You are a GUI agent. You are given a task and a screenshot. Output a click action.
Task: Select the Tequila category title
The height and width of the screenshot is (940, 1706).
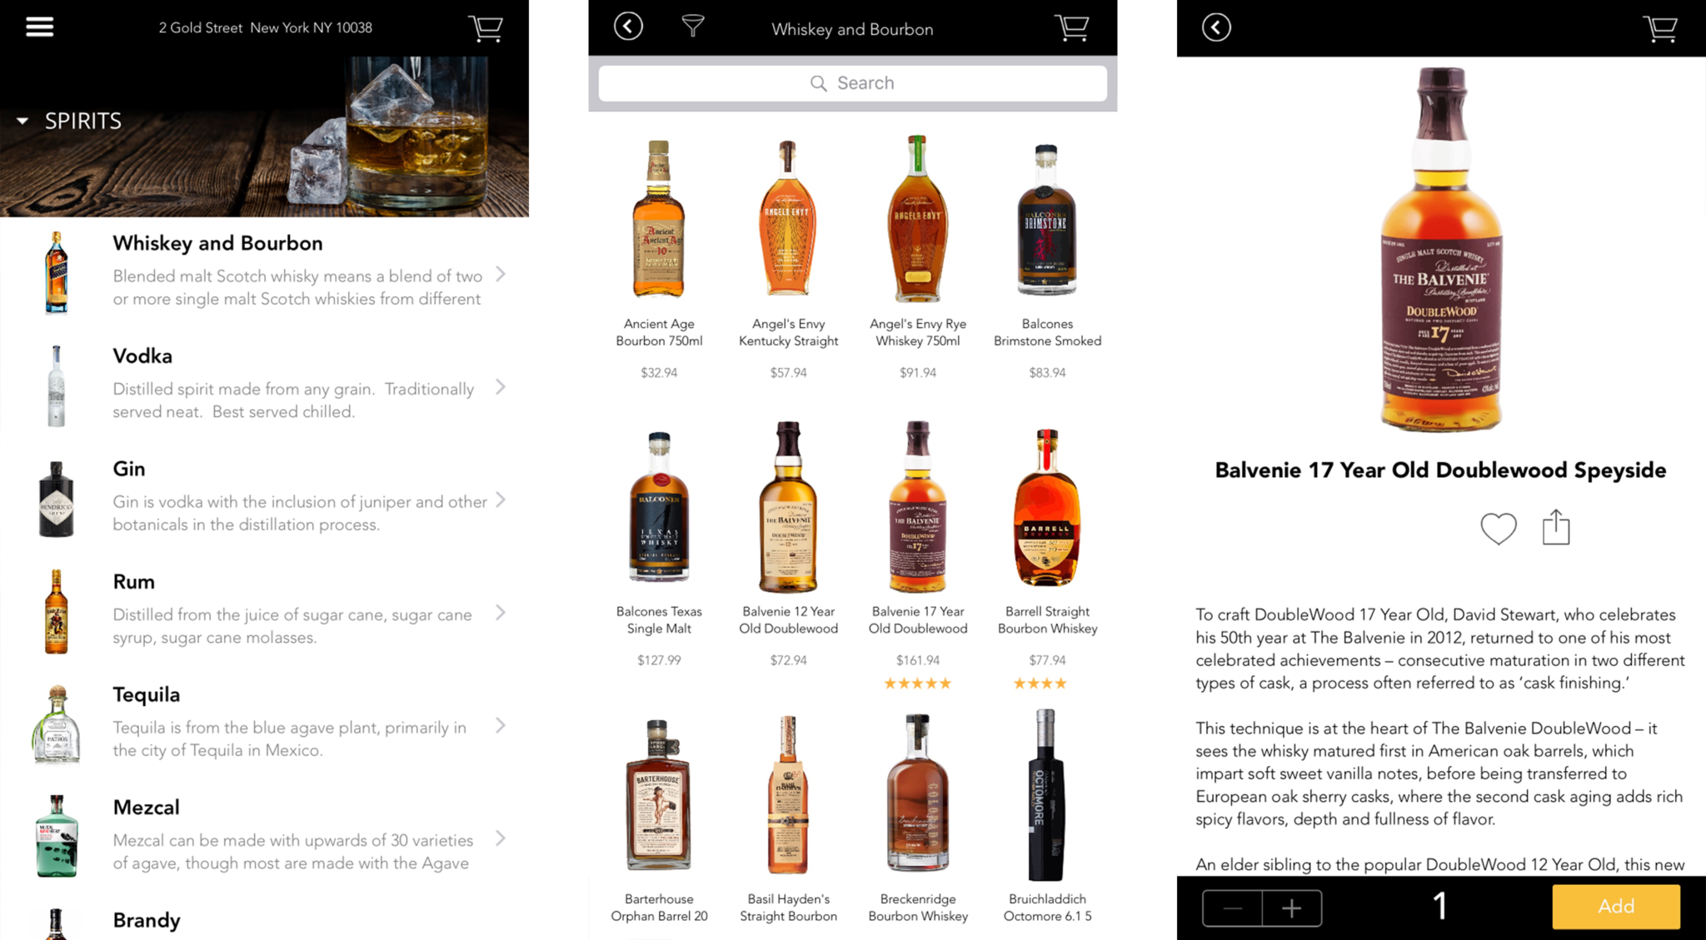click(147, 694)
